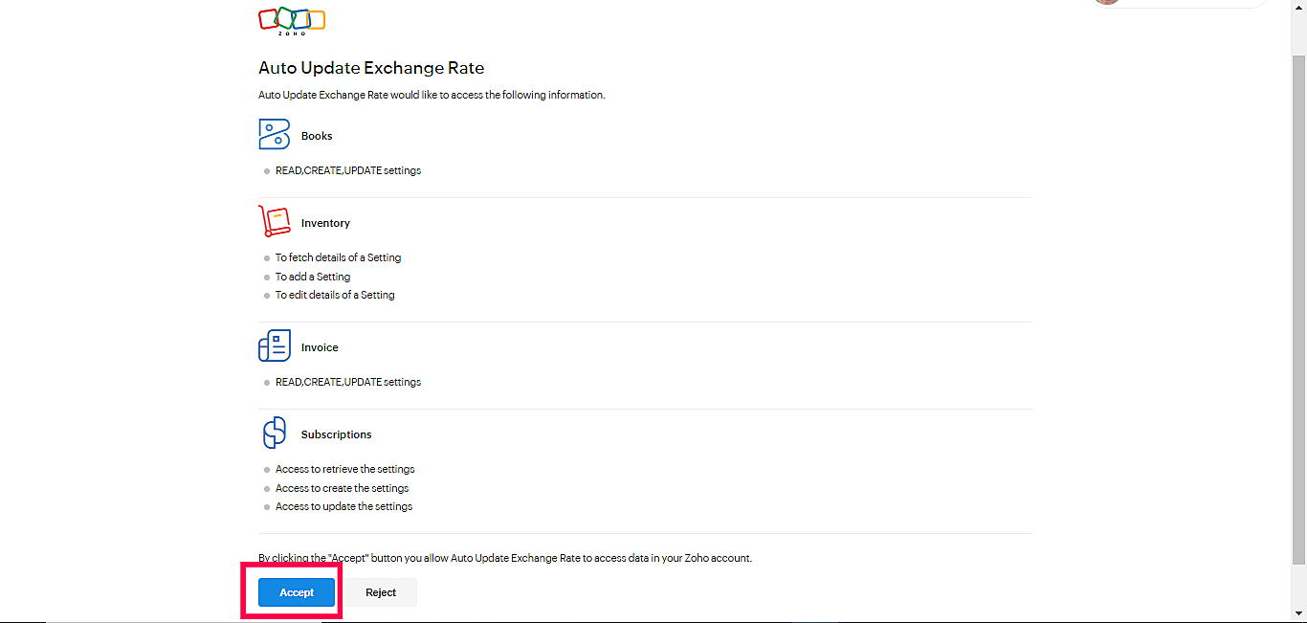The image size is (1307, 623).
Task: Click "To edit details of a Setting"
Action: point(335,295)
